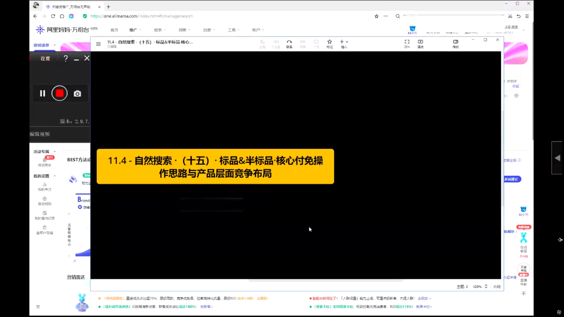
Task: Open the mind map hamburger menu
Action: click(x=98, y=44)
